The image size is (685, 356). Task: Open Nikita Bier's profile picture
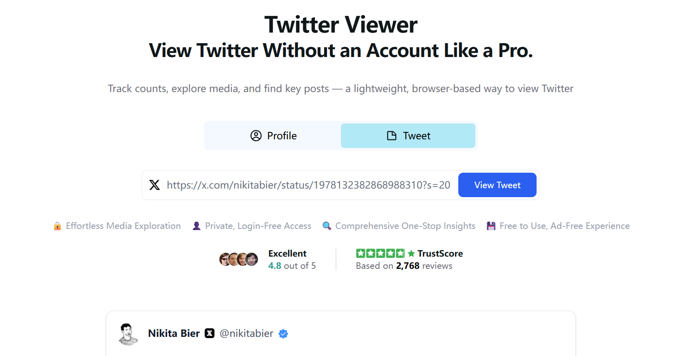(128, 334)
